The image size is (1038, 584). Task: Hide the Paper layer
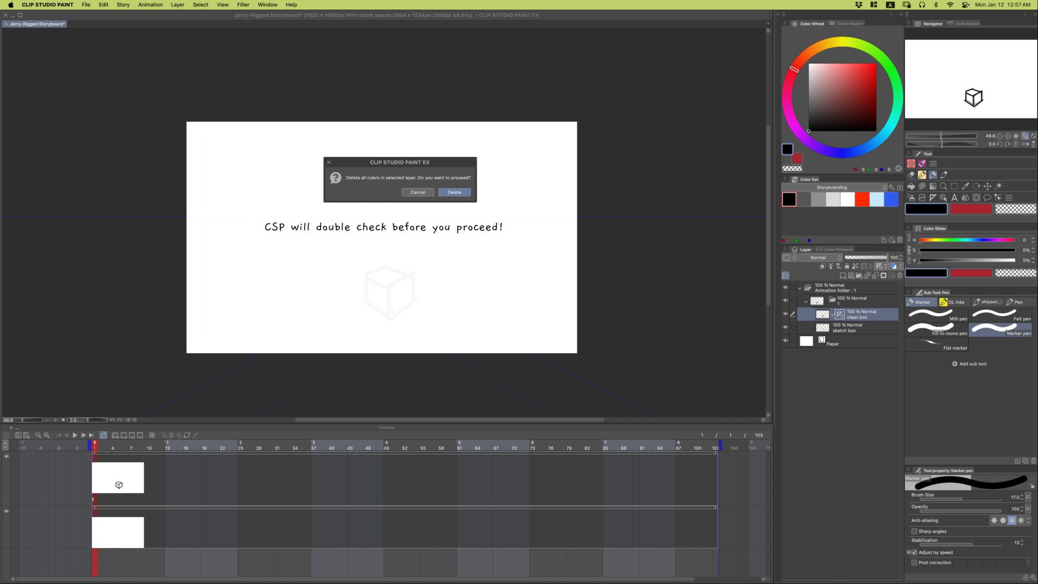coord(785,341)
